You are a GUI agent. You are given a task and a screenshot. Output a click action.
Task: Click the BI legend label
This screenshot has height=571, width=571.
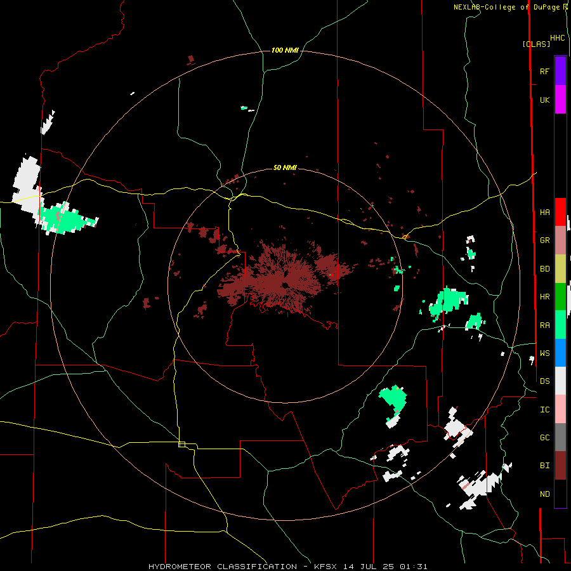tap(544, 466)
